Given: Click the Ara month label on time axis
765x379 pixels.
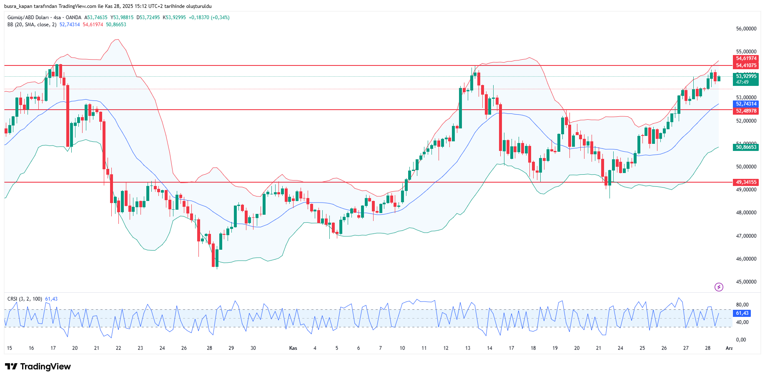Looking at the screenshot, I should pyautogui.click(x=729, y=348).
